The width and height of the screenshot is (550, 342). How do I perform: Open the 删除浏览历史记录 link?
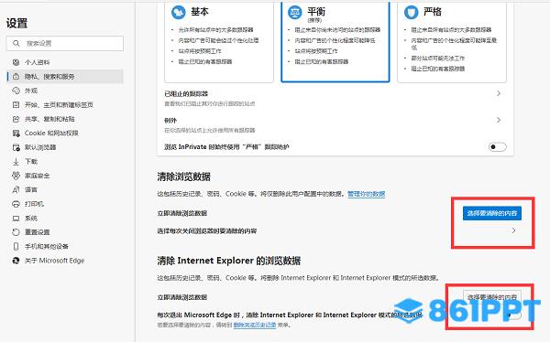255,325
